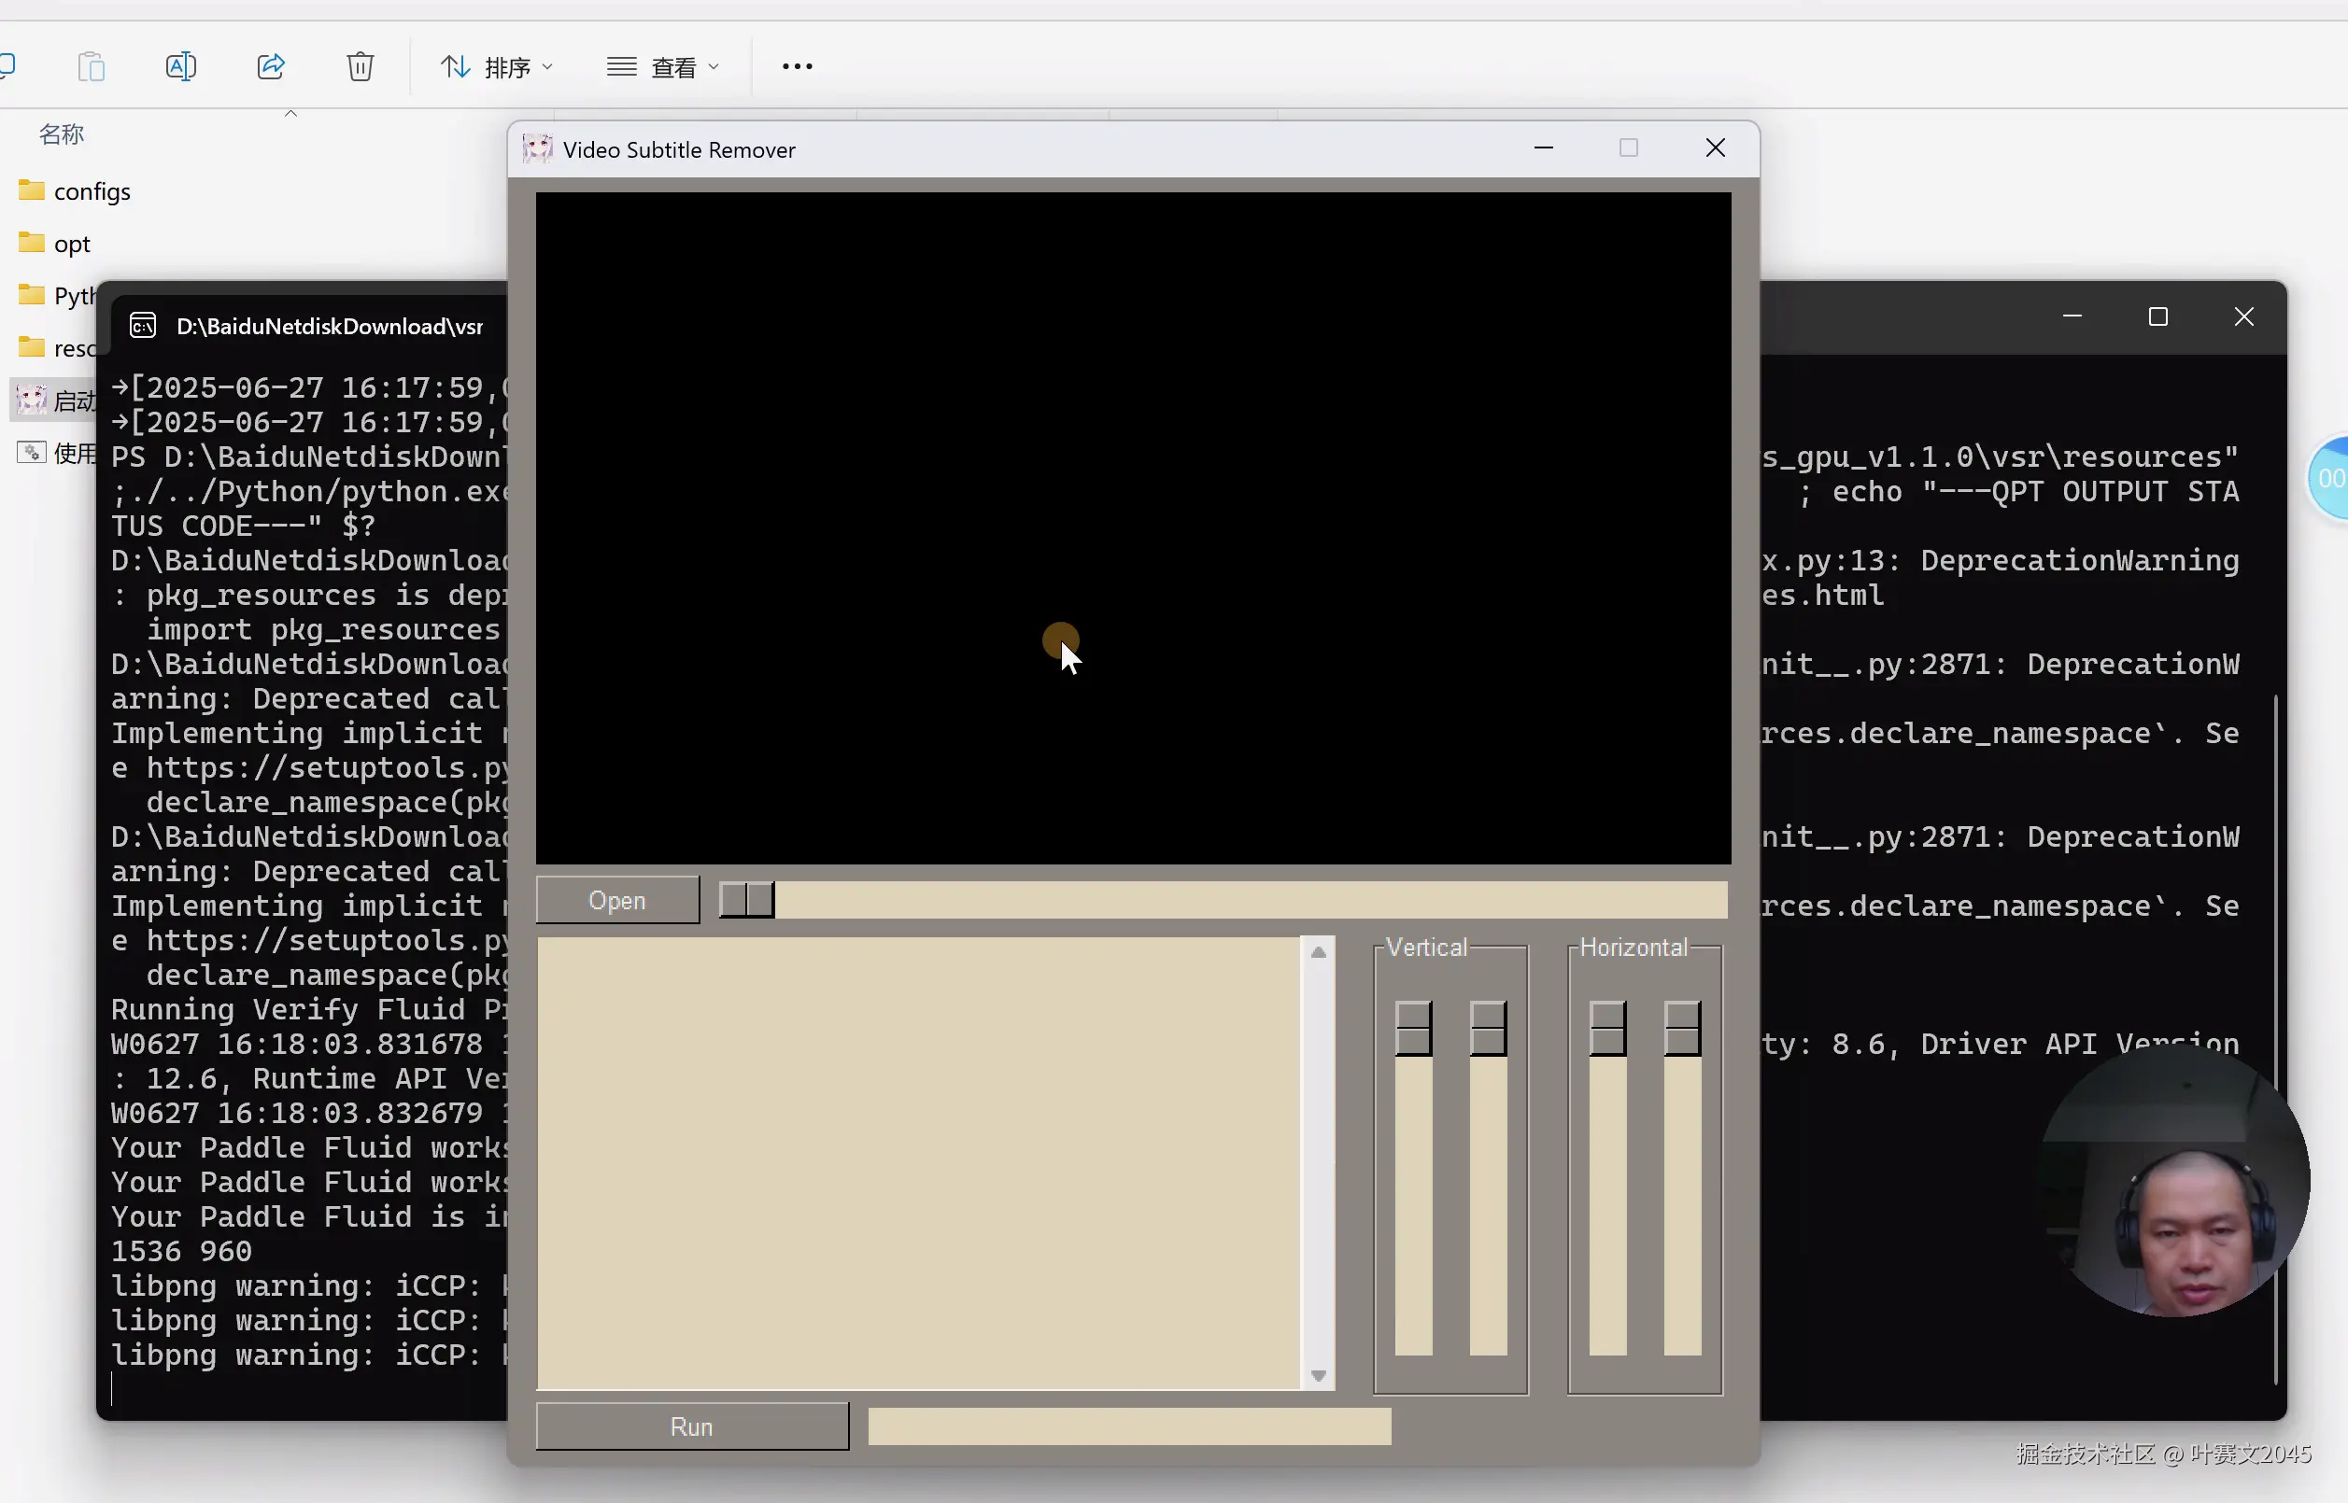2348x1503 pixels.
Task: Click the share icon in Explorer toolbar
Action: 271,66
